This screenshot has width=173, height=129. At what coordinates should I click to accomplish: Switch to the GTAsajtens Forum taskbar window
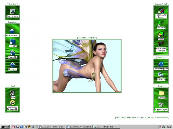pyautogui.click(x=51, y=127)
